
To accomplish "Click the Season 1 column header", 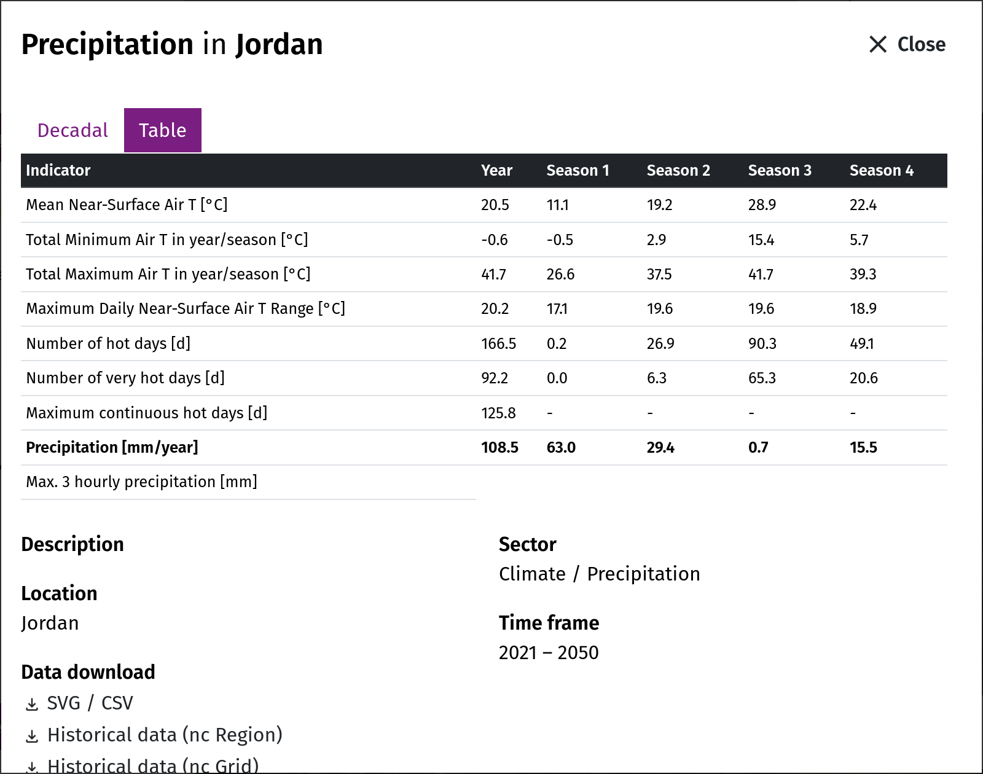I will (x=578, y=170).
